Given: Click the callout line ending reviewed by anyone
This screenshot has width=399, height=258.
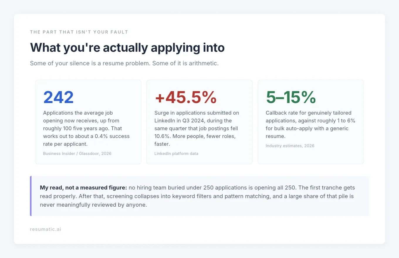Looking at the screenshot, I should pyautogui.click(x=93, y=205).
